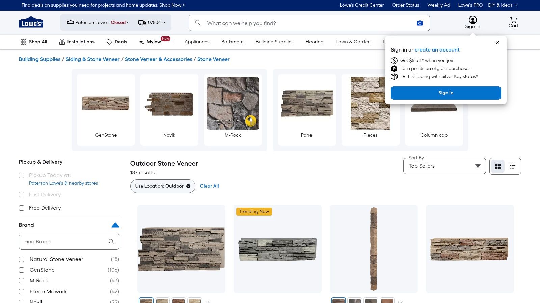Filter by Ekena Millwork brand checkbox

(x=22, y=292)
